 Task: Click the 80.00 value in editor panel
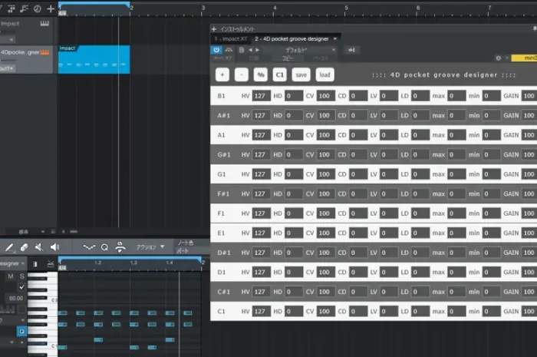[x=16, y=299]
